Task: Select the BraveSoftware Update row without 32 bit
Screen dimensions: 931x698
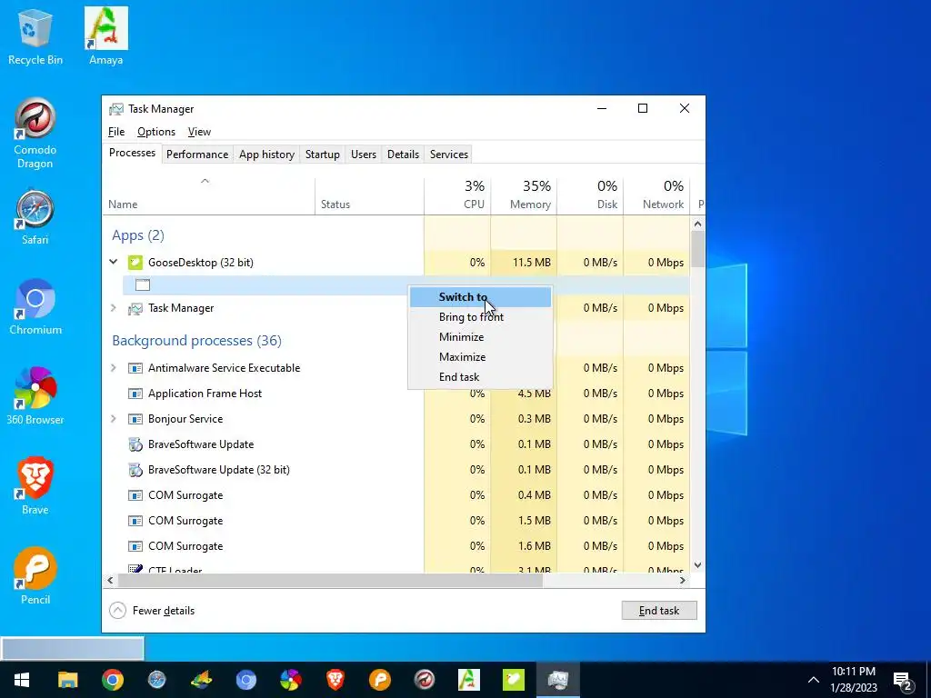Action: pos(396,444)
